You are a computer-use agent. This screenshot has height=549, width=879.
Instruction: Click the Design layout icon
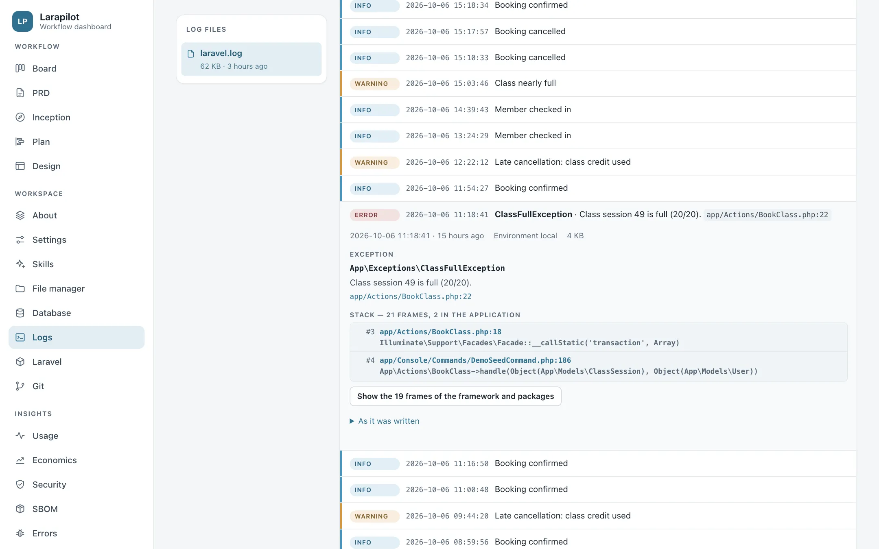pos(20,166)
